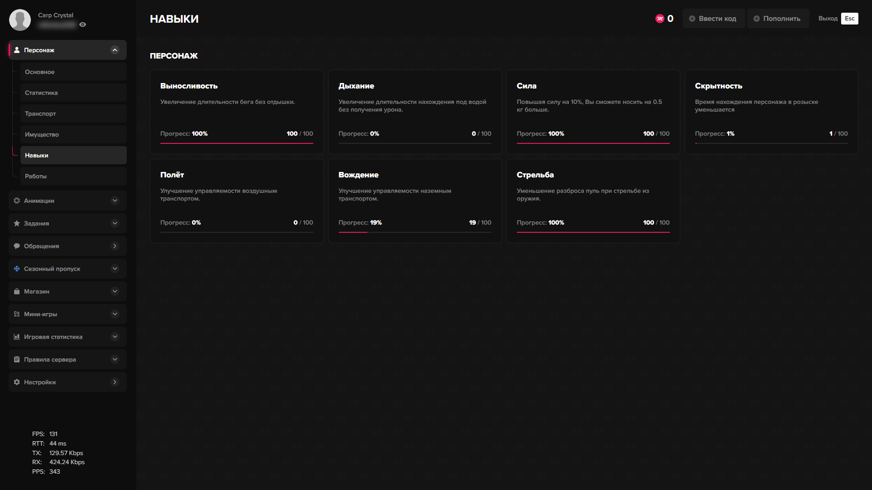The height and width of the screenshot is (490, 872).
Task: Click the Мини-игры icon in sidebar
Action: click(17, 314)
